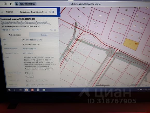Select the Информация tab

pos(15,35)
